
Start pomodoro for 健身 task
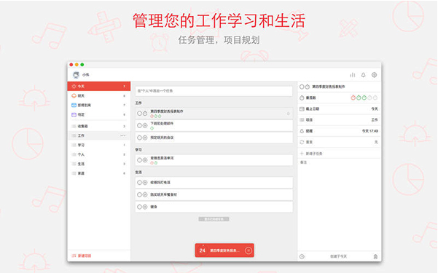tap(145, 207)
